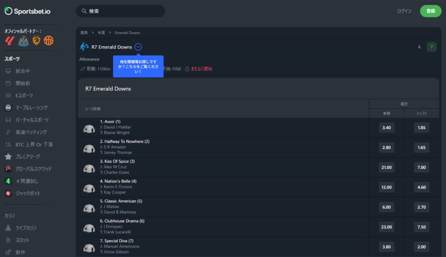The image size is (446, 257).
Task: Pick Clubhouse Drama win odds 23.00
Action: click(x=387, y=227)
